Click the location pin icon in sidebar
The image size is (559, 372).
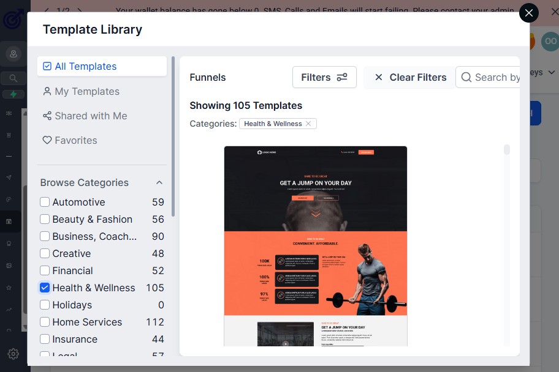tap(13, 54)
